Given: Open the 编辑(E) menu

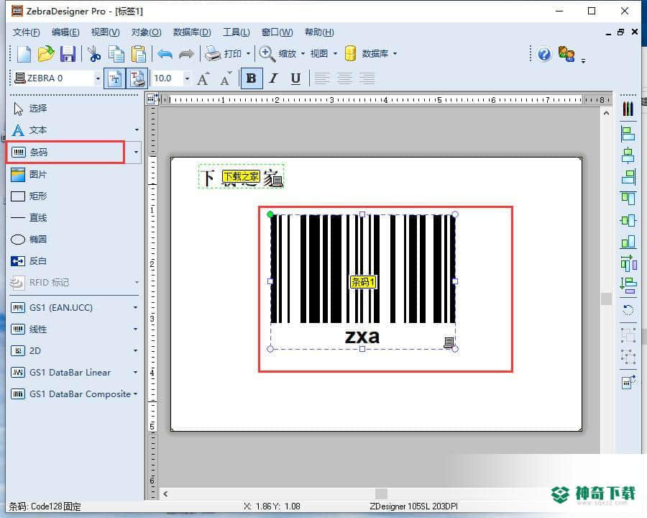Looking at the screenshot, I should 65,32.
